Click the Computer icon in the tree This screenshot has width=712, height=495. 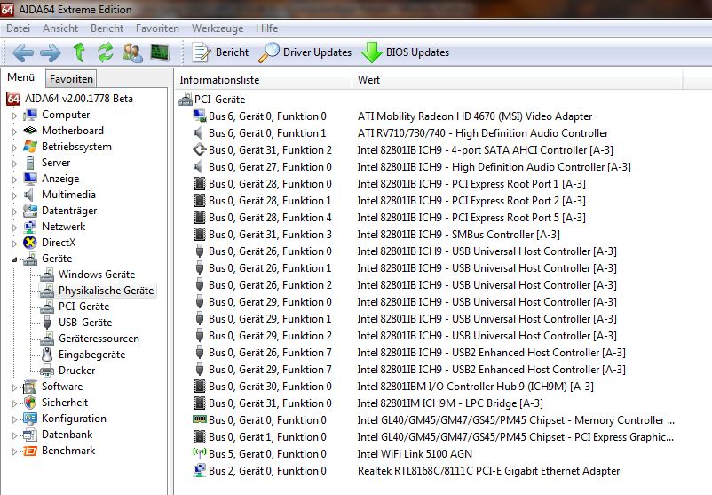[x=30, y=115]
